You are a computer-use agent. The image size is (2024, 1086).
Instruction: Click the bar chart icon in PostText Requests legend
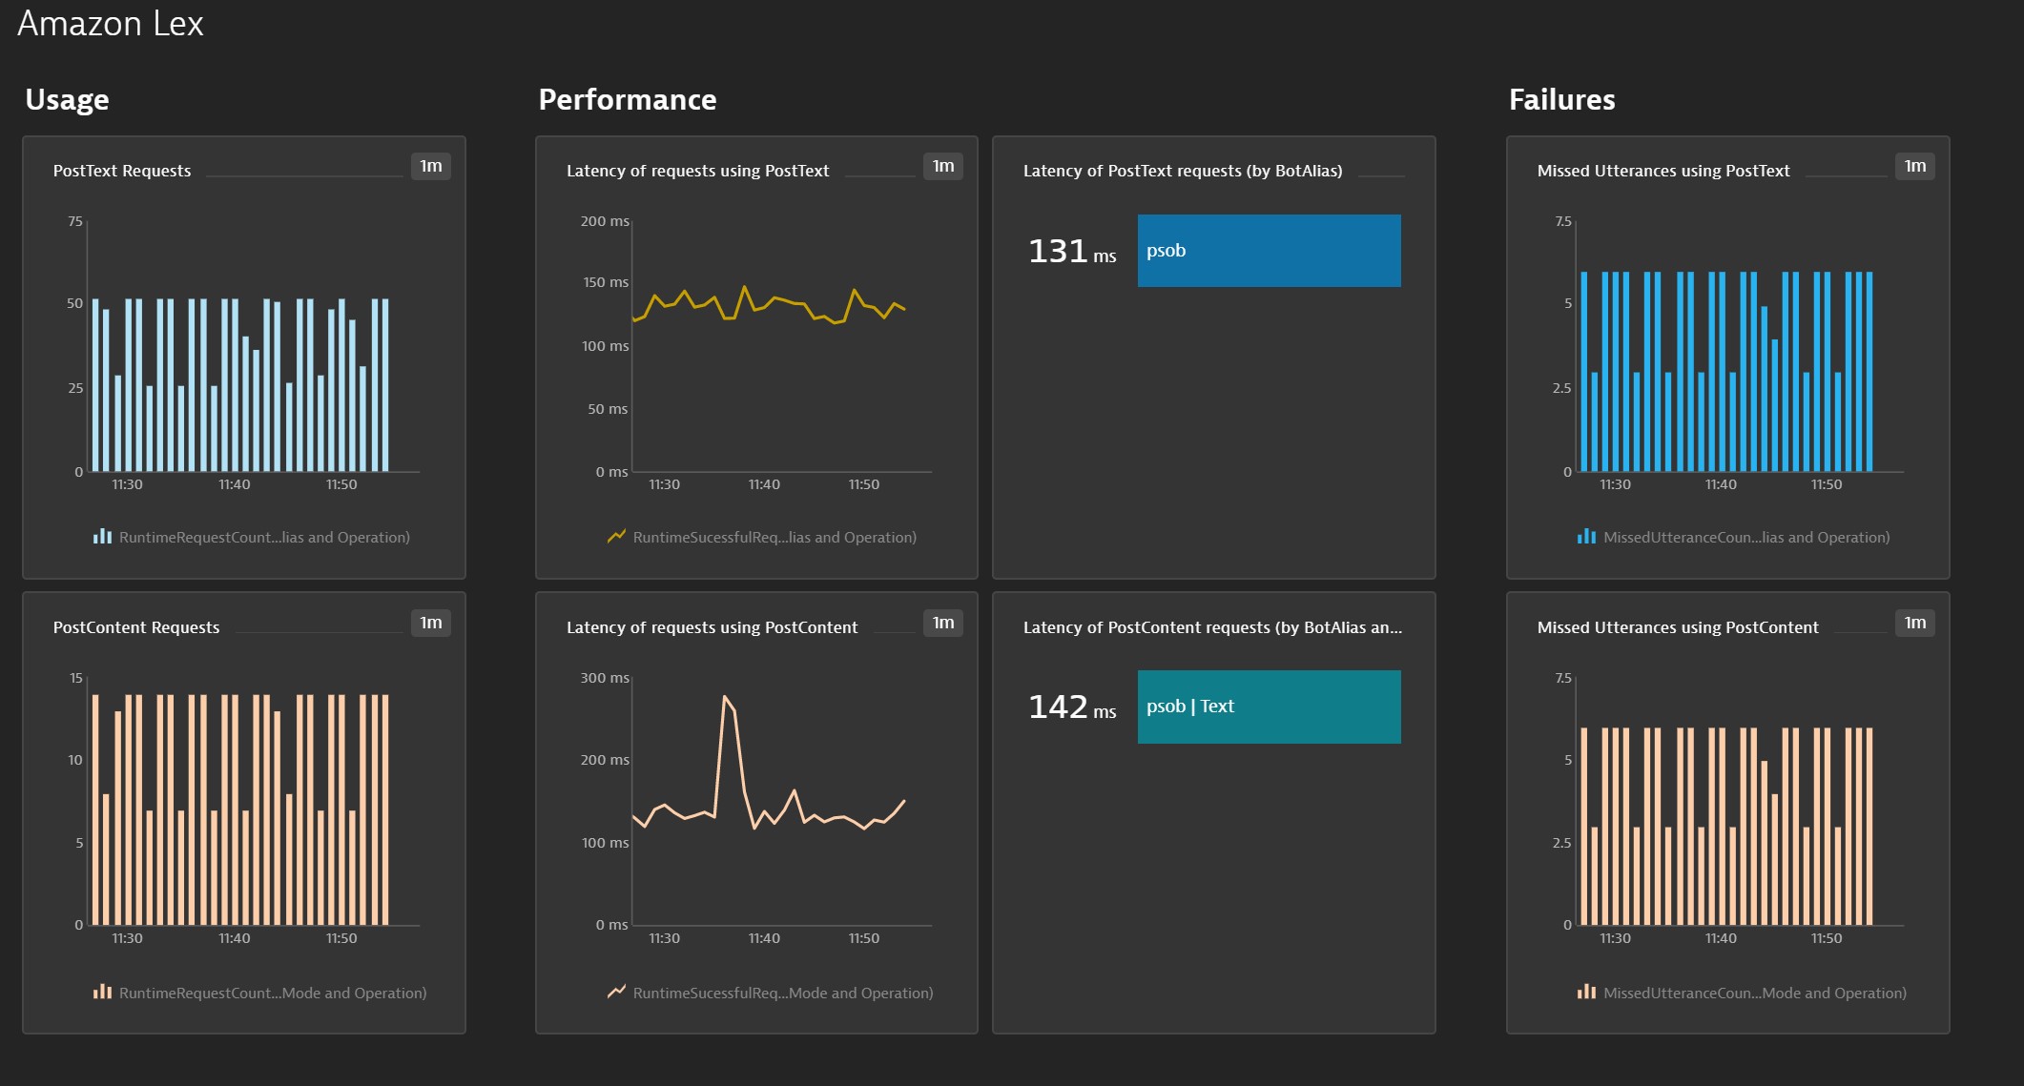[x=102, y=537]
